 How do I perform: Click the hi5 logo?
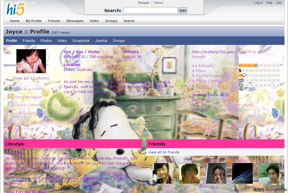15,9
